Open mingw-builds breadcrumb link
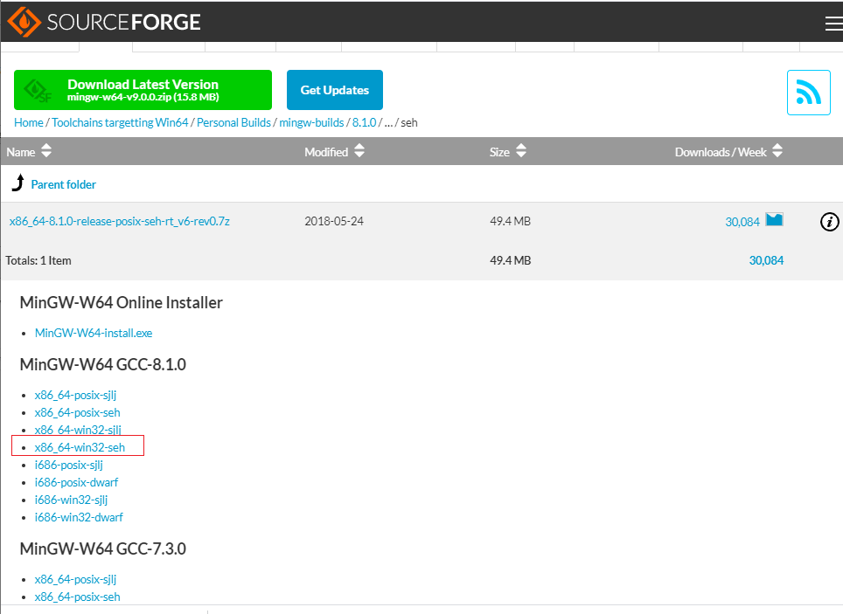843x614 pixels. tap(311, 123)
